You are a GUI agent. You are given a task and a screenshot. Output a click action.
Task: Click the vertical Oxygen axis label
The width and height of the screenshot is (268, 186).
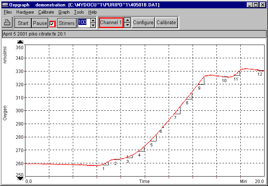point(5,113)
